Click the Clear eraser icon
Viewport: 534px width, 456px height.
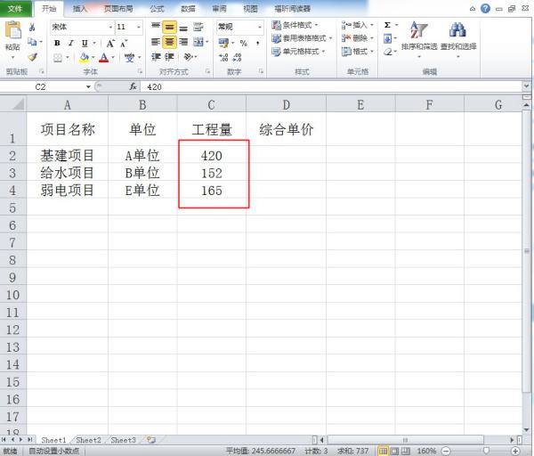pyautogui.click(x=387, y=53)
